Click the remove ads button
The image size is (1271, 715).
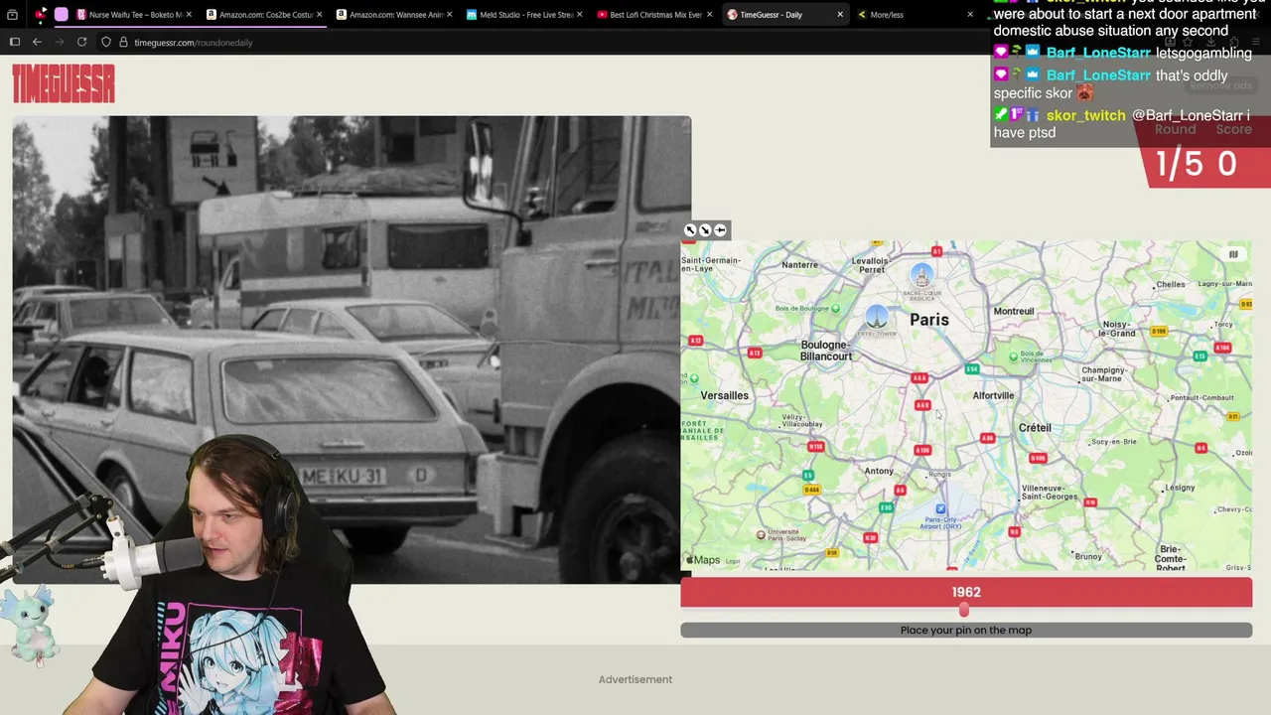coord(1221,85)
